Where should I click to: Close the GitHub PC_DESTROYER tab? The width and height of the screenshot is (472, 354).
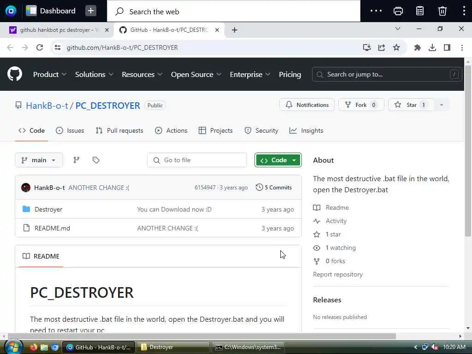217,30
